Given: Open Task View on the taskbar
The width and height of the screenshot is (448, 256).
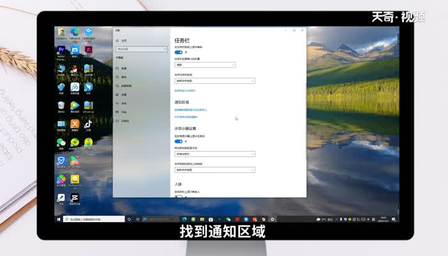Looking at the screenshot, I should (138, 219).
